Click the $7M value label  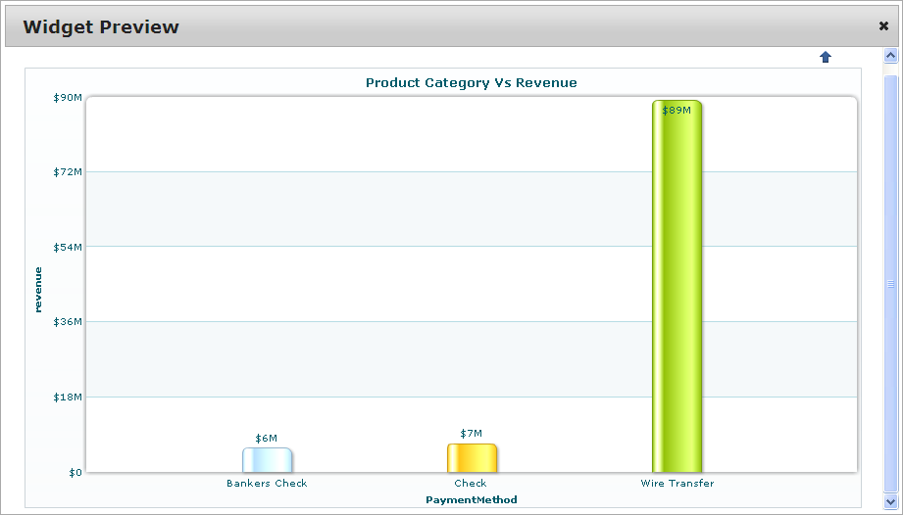[x=472, y=434]
